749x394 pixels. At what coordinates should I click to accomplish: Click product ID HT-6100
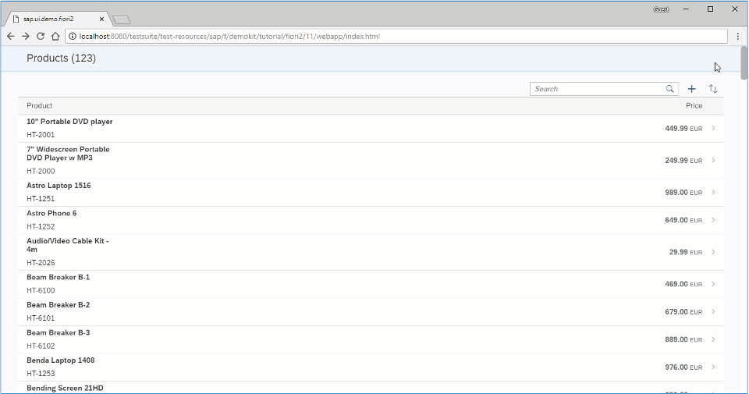tap(41, 290)
